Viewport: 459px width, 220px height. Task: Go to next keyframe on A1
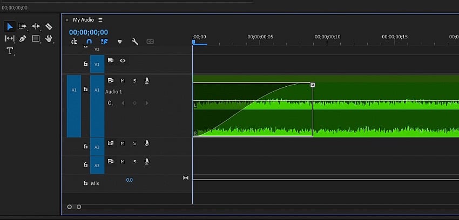147,103
